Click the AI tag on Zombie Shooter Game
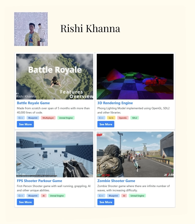 pyautogui.click(x=124, y=196)
